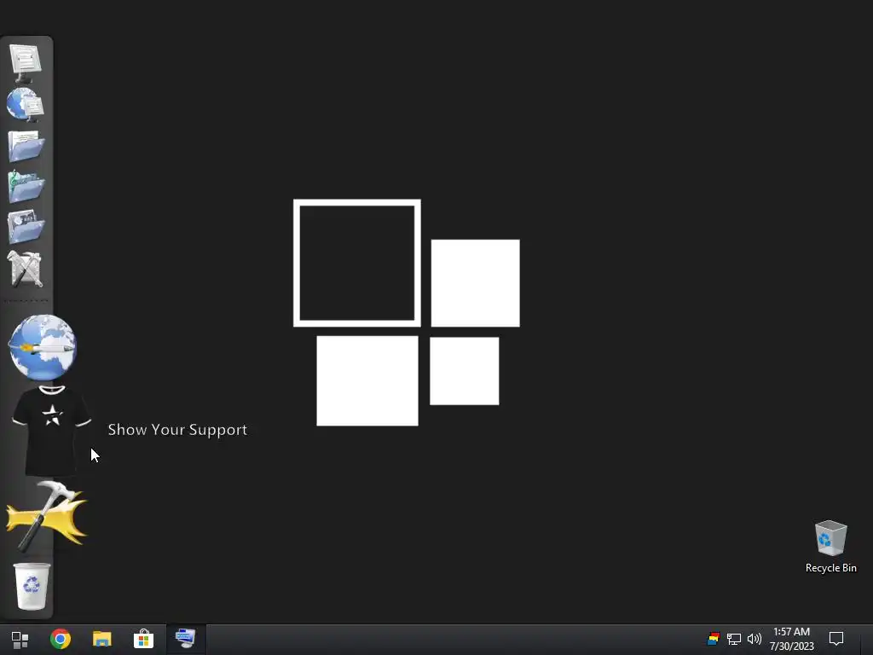
Task: Launch Google Chrome from the taskbar
Action: (x=61, y=639)
